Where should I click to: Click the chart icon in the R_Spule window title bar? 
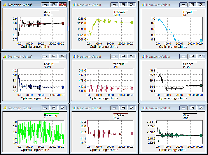point(143,5)
